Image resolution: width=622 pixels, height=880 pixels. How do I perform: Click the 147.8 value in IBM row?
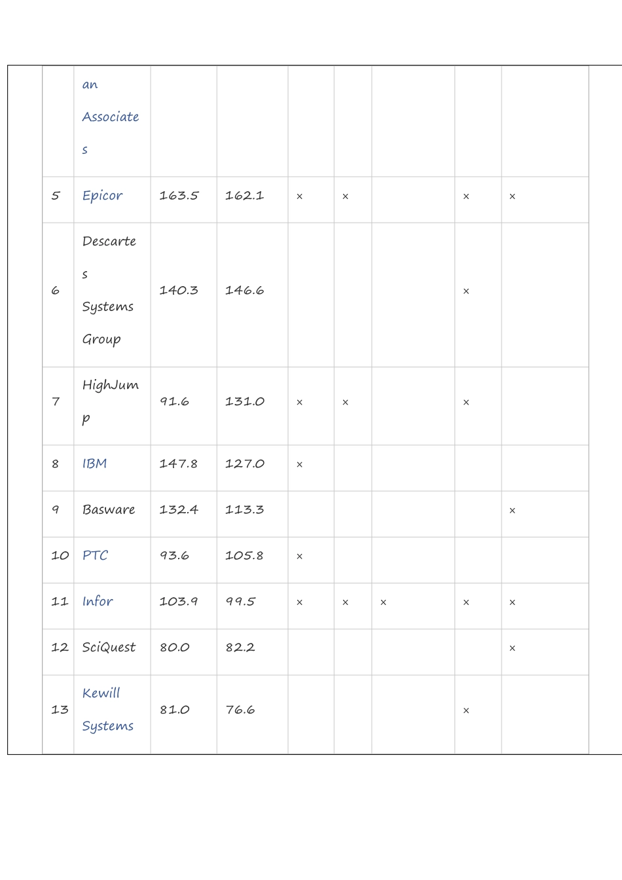(x=178, y=464)
